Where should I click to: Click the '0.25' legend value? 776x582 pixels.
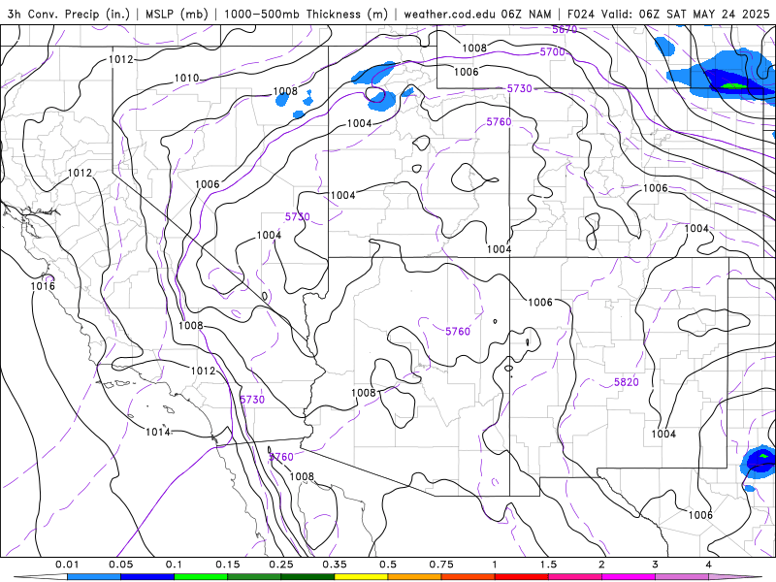(281, 565)
